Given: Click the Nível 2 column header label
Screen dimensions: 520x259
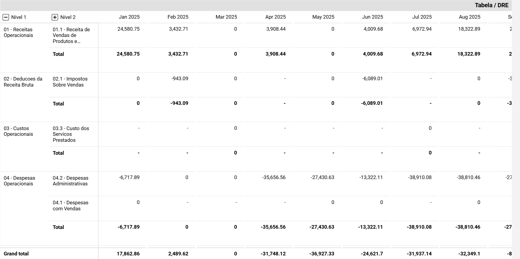Looking at the screenshot, I should tap(68, 17).
